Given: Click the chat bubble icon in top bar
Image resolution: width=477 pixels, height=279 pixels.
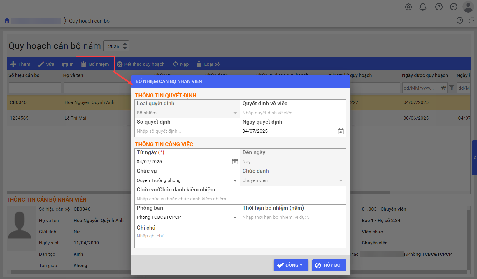Looking at the screenshot, I should click(453, 7).
